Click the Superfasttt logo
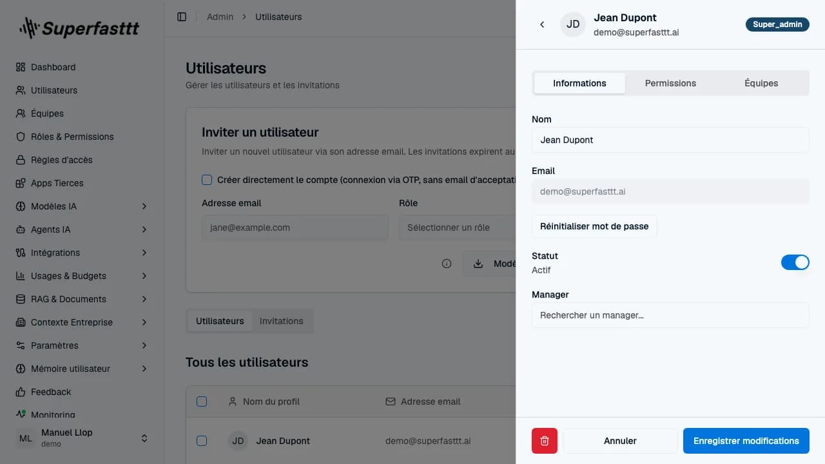The height and width of the screenshot is (464, 825). tap(79, 28)
